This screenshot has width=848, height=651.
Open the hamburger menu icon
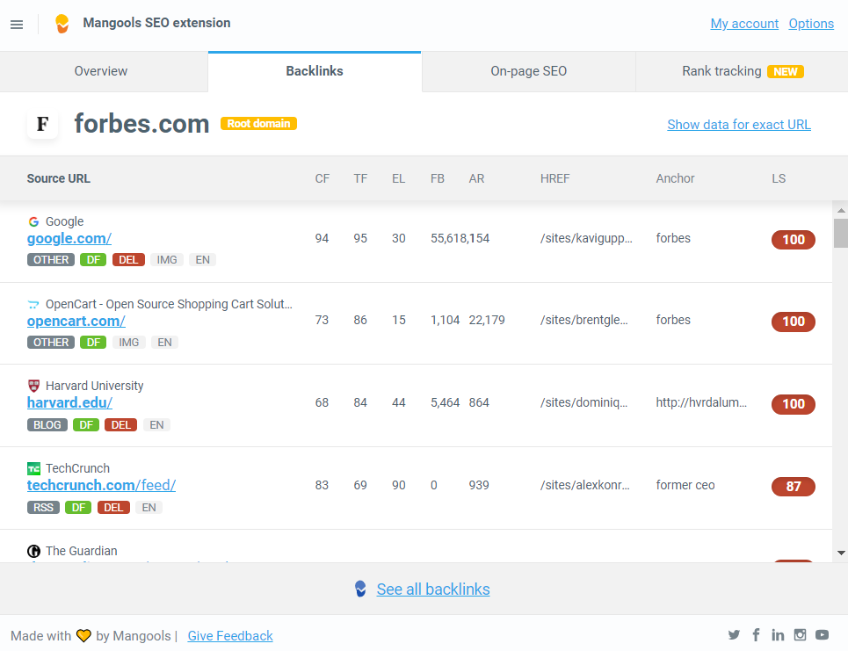(x=17, y=25)
